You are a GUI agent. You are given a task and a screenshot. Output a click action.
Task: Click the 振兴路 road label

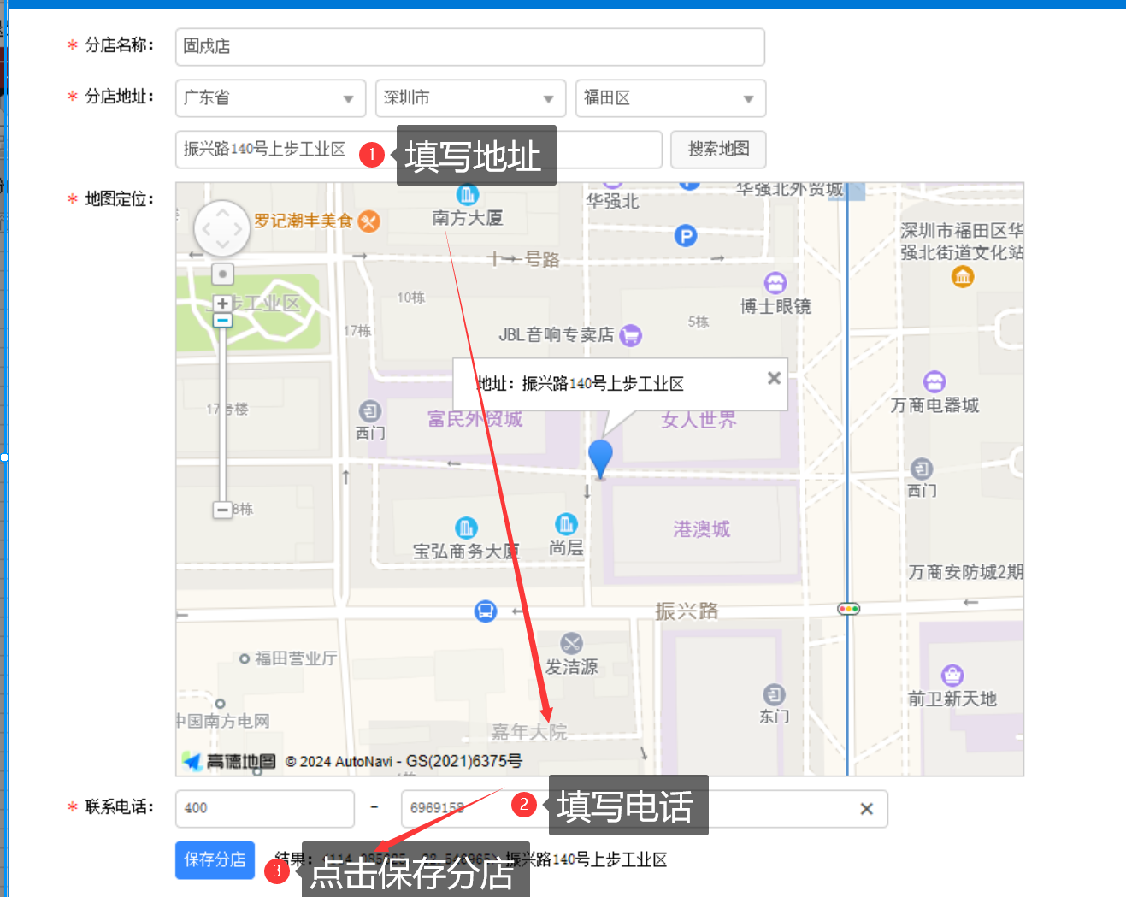[x=687, y=611]
